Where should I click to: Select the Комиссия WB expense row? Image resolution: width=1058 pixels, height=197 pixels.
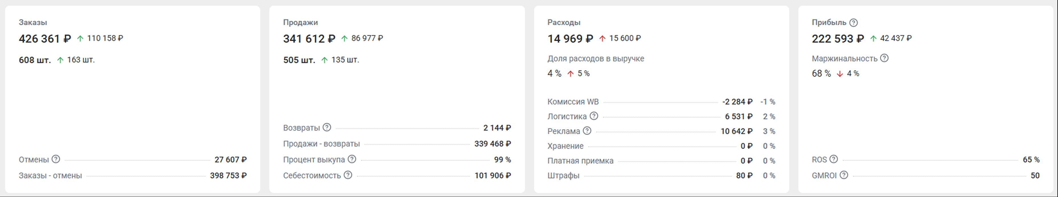pos(573,102)
